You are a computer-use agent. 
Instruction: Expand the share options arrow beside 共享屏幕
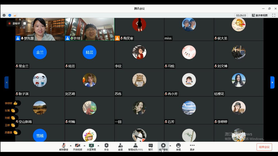[x=98, y=146]
